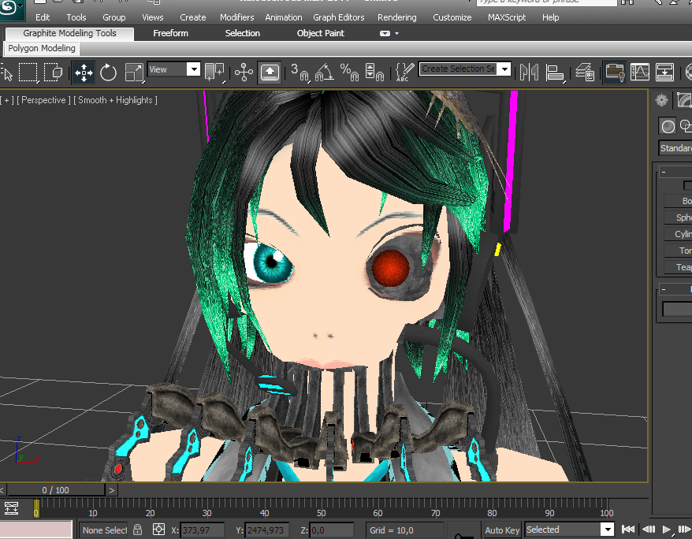Switch to the Object Paint ribbon tab
The height and width of the screenshot is (539, 692).
click(321, 34)
